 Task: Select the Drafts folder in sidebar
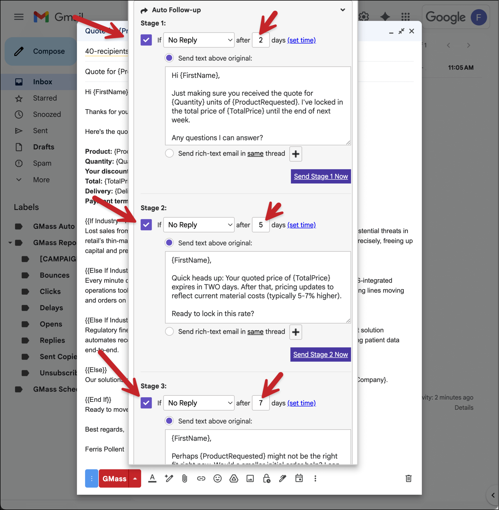(x=43, y=147)
